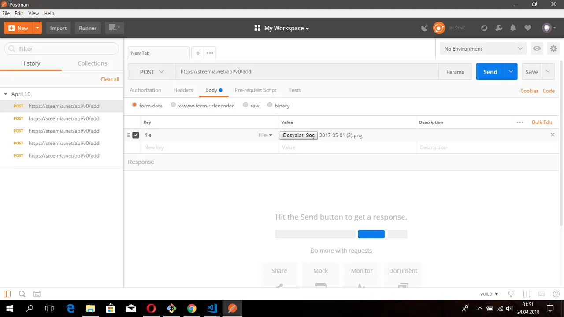Click the Import button
Image resolution: width=564 pixels, height=317 pixels.
coord(58,28)
